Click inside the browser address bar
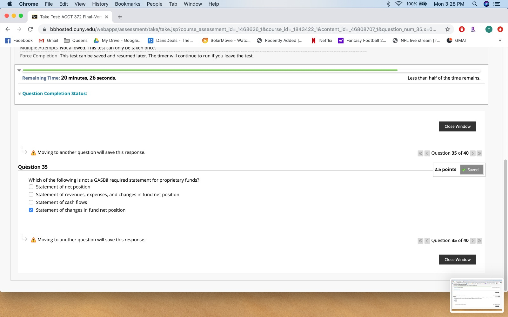508x317 pixels. [x=222, y=29]
